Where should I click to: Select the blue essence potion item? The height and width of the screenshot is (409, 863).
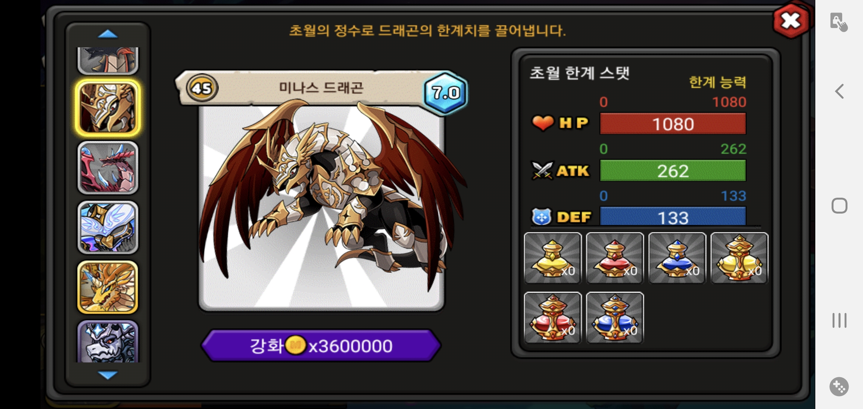677,258
